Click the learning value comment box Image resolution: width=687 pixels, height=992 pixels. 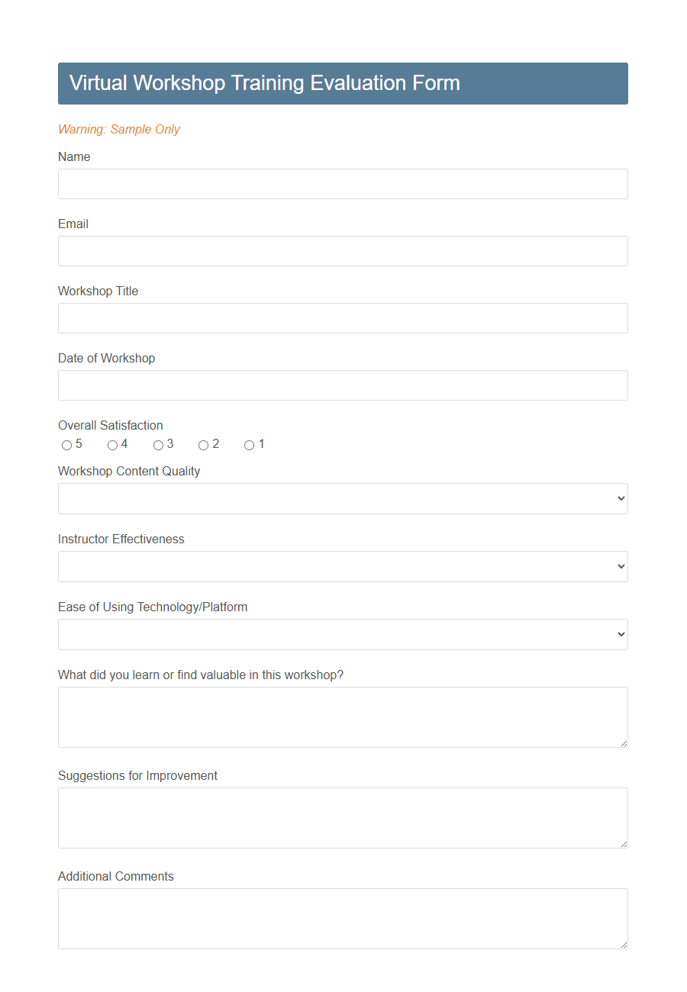pyautogui.click(x=343, y=716)
